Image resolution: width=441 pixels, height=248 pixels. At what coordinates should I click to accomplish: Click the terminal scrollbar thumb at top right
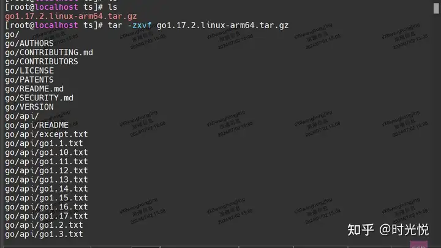point(436,7)
